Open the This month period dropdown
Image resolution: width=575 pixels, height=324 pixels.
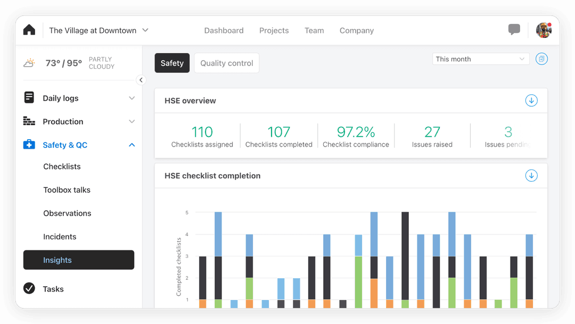coord(480,59)
